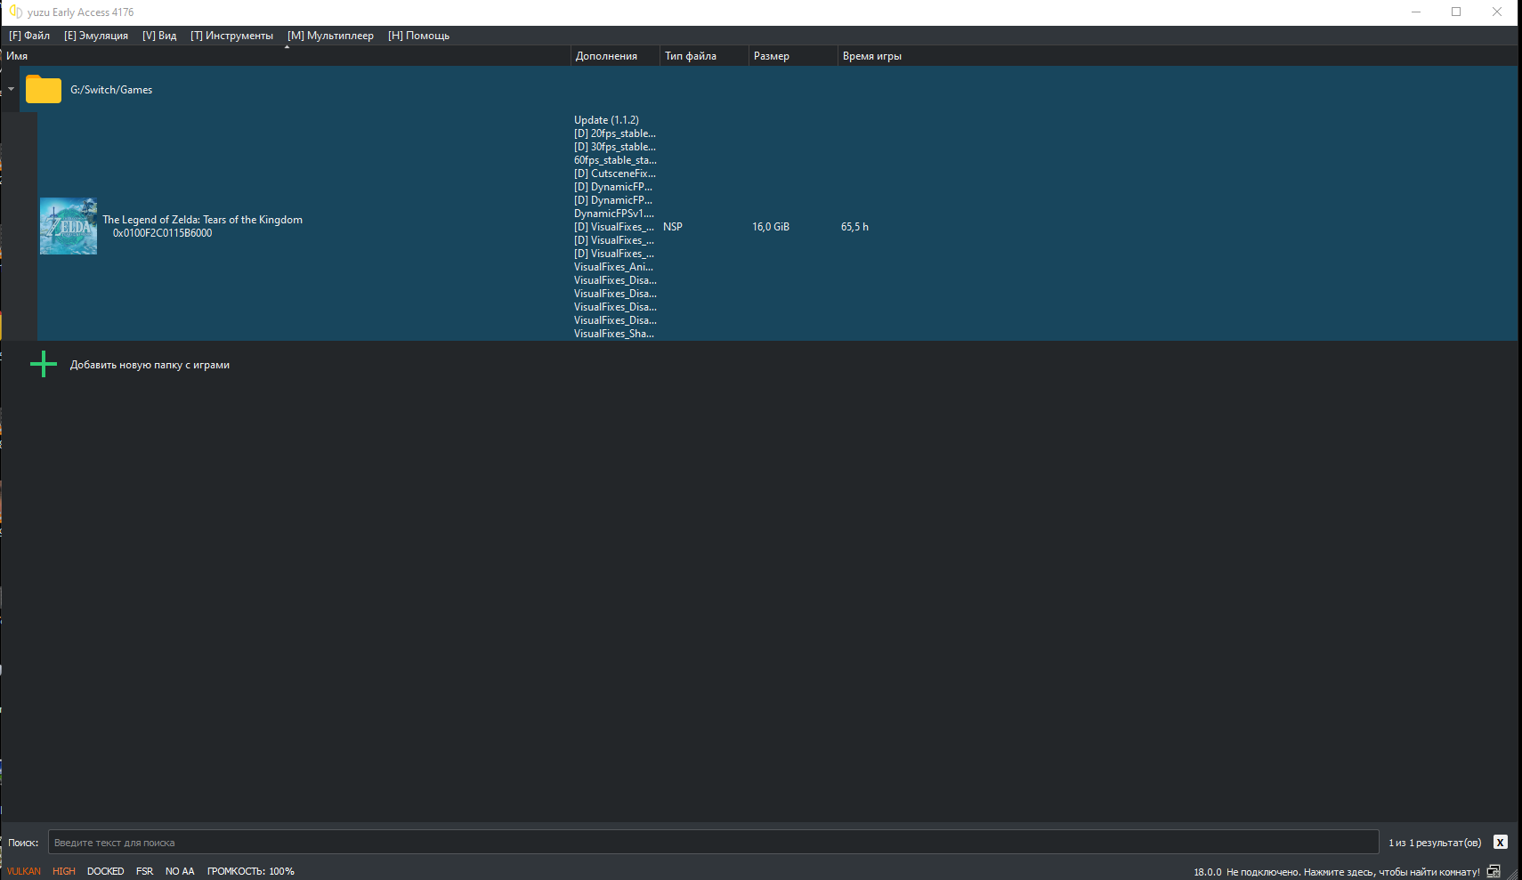The height and width of the screenshot is (880, 1522).
Task: Click the 'VisualFixes_Ani...' add-on entry
Action: tap(613, 267)
